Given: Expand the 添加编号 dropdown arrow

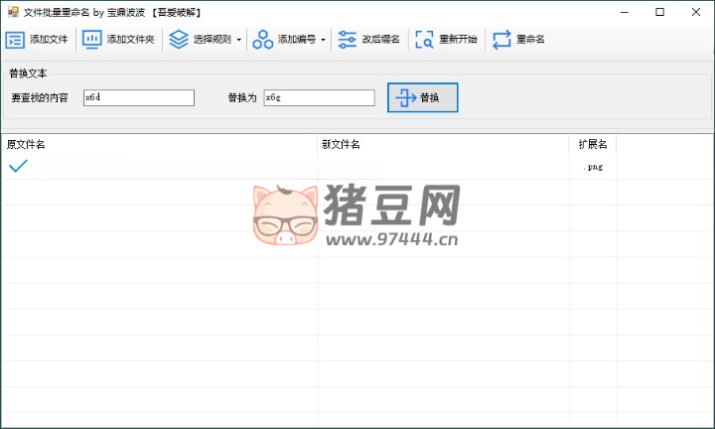Looking at the screenshot, I should coord(324,40).
